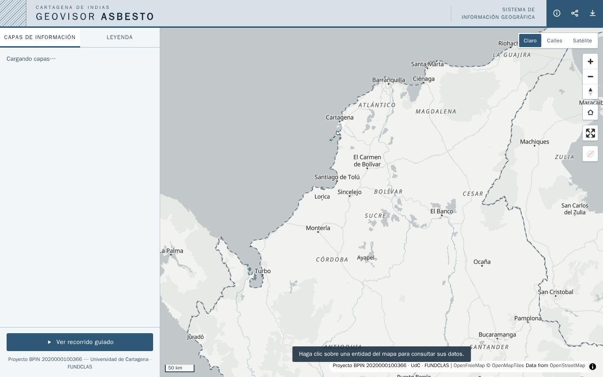Click the share icon in the header
Screen dimensions: 603x377
click(575, 13)
